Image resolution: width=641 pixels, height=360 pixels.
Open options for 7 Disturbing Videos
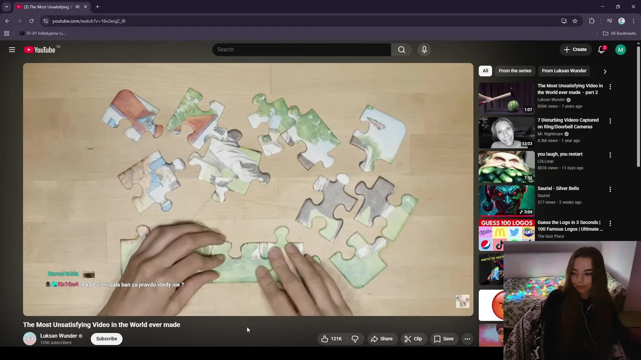610,121
